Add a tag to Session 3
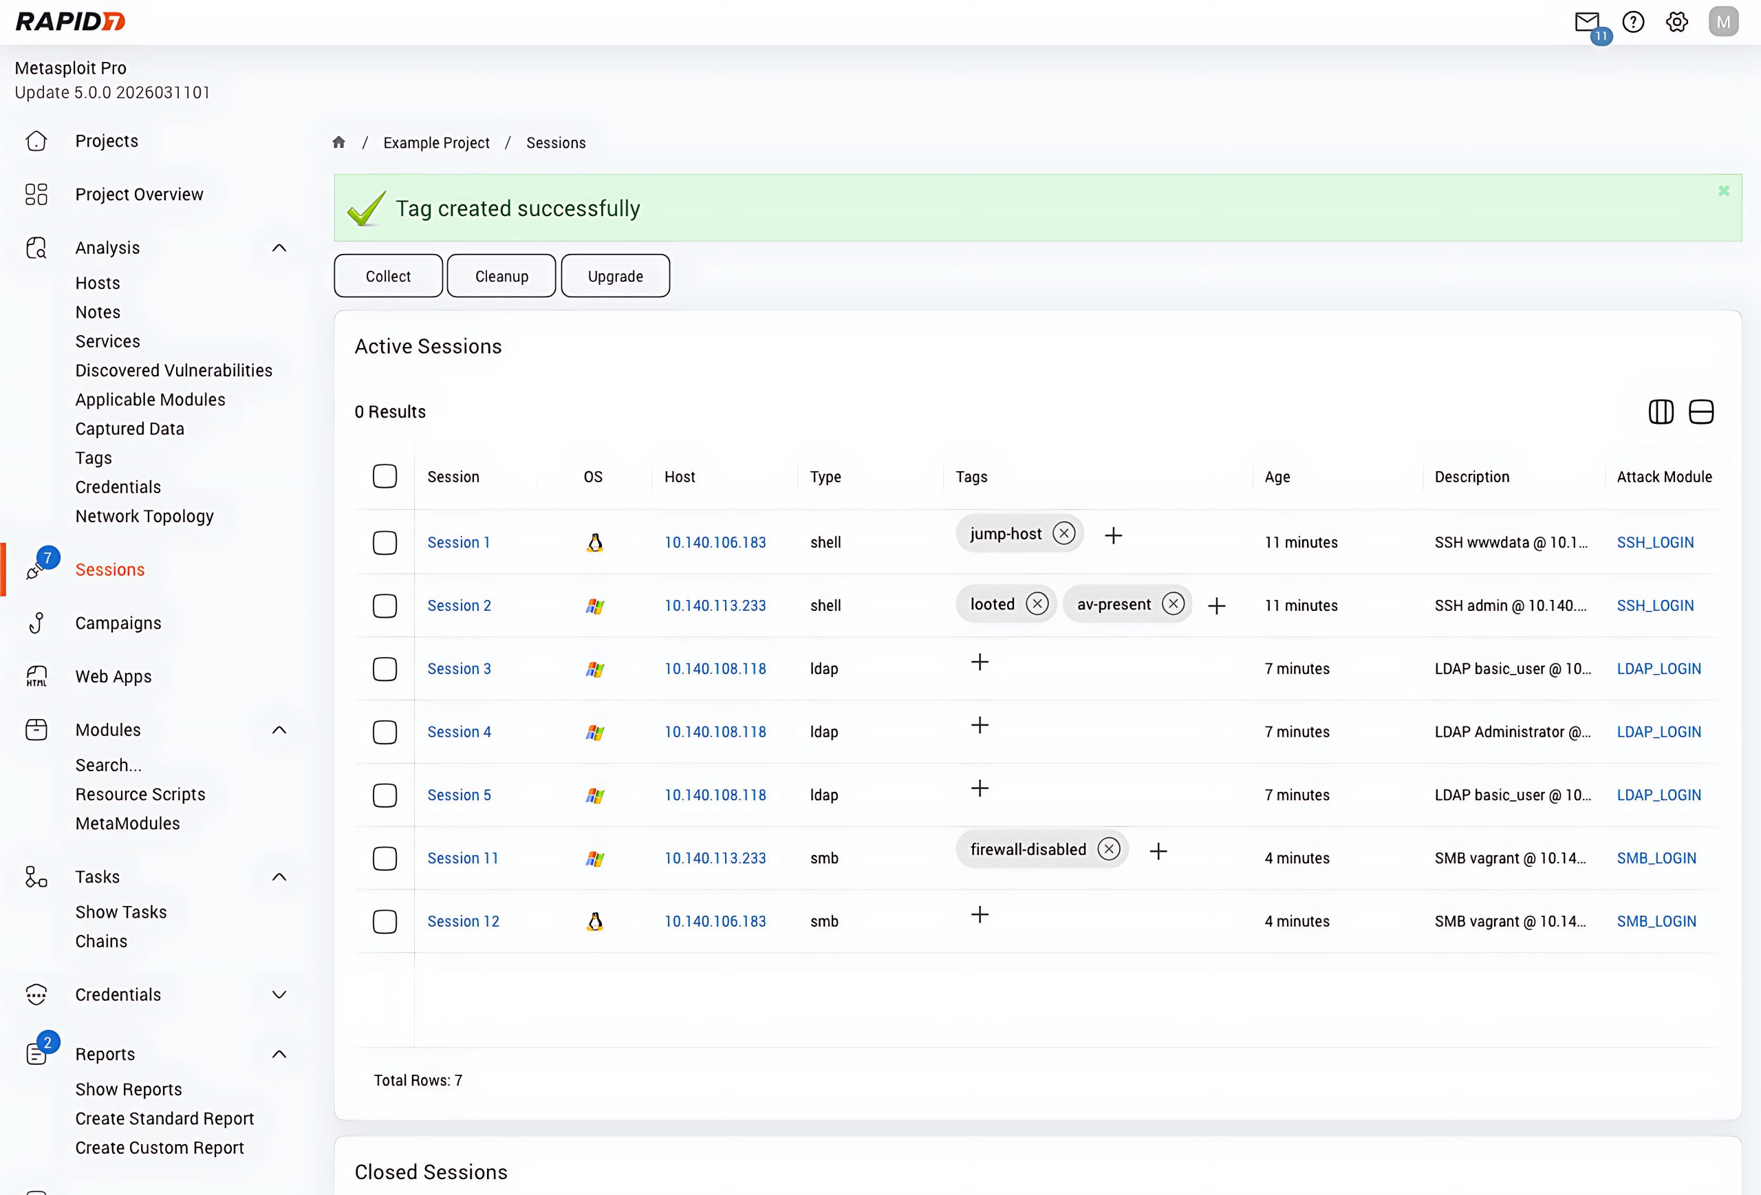1761x1195 pixels. (980, 663)
